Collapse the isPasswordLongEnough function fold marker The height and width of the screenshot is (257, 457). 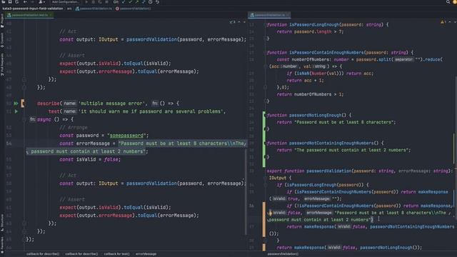pos(265,25)
